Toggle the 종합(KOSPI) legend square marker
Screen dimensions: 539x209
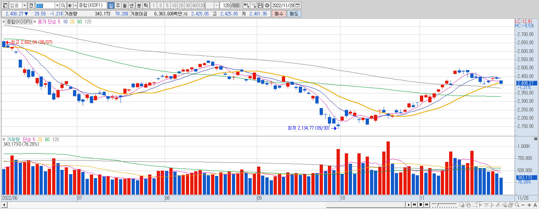coord(4,22)
